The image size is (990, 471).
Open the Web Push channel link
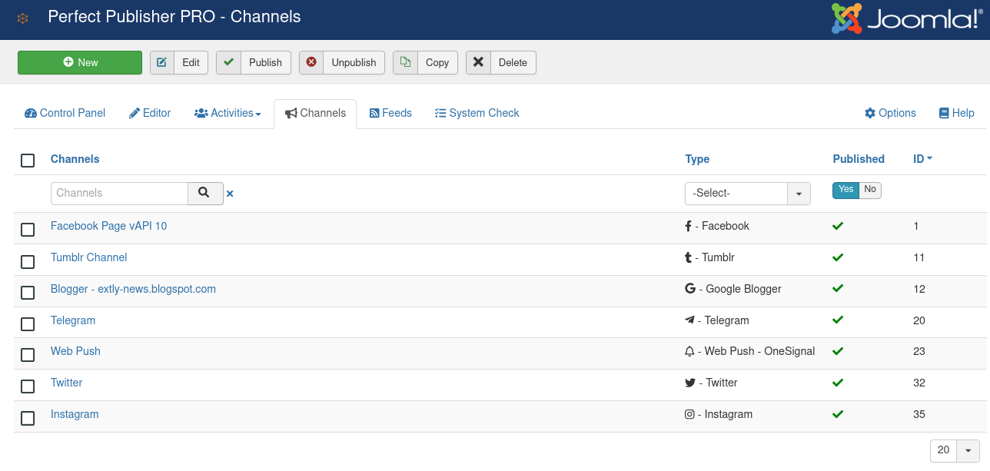point(75,351)
